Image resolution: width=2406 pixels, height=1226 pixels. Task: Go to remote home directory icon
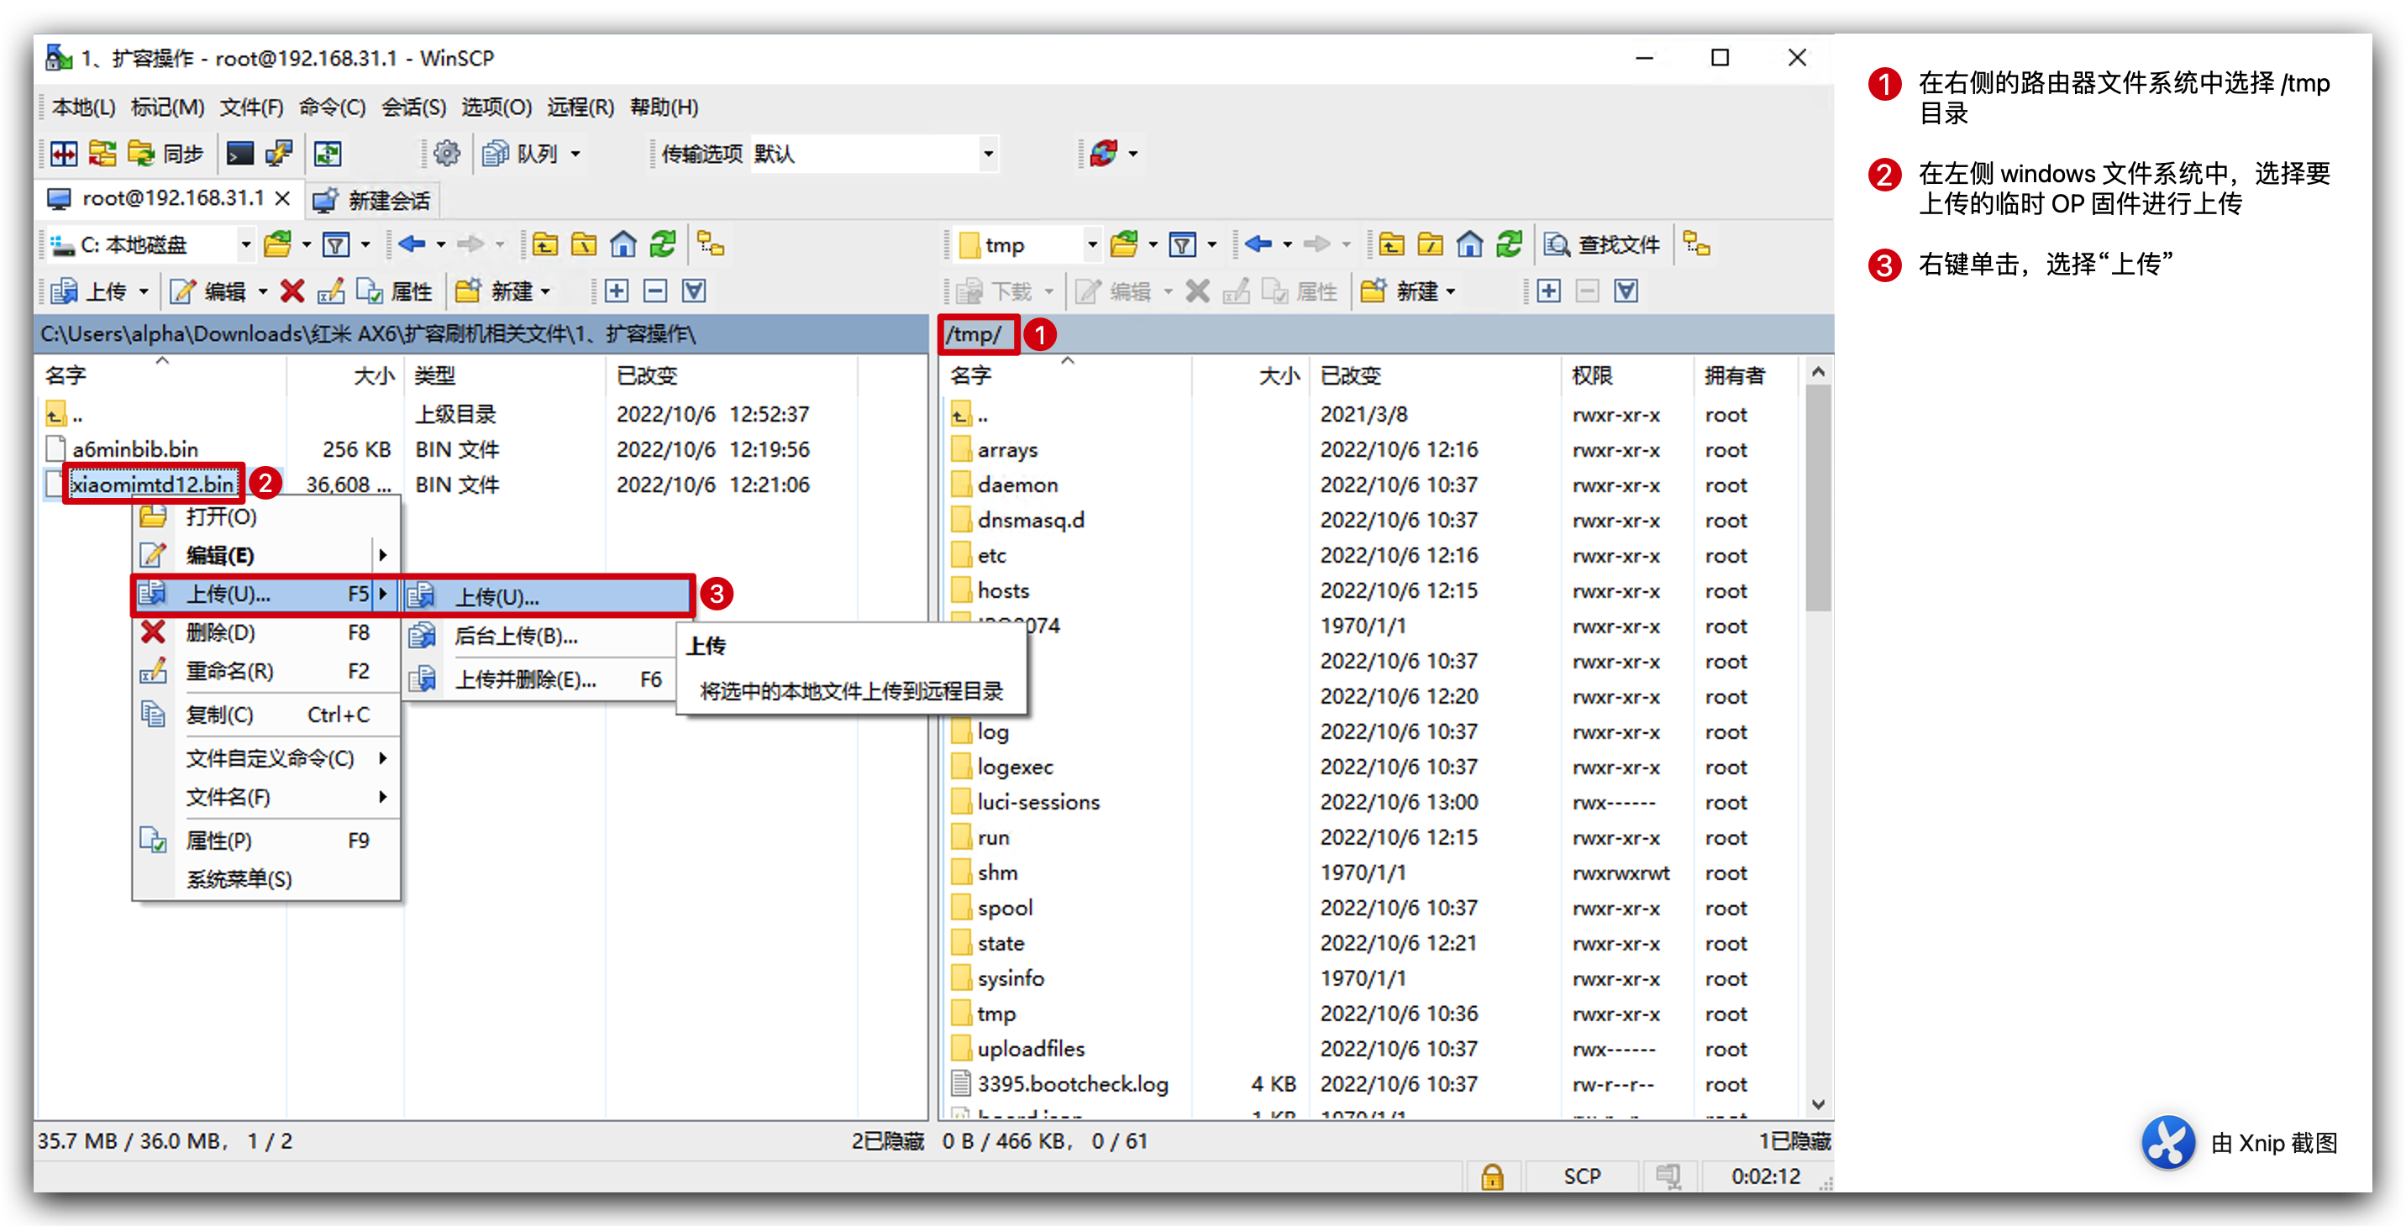click(x=1470, y=245)
